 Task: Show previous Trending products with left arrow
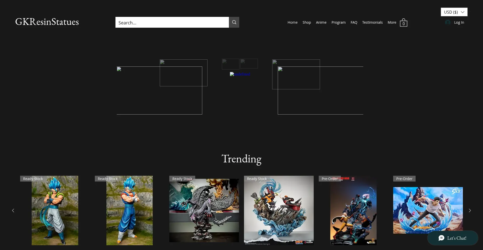pos(13,210)
